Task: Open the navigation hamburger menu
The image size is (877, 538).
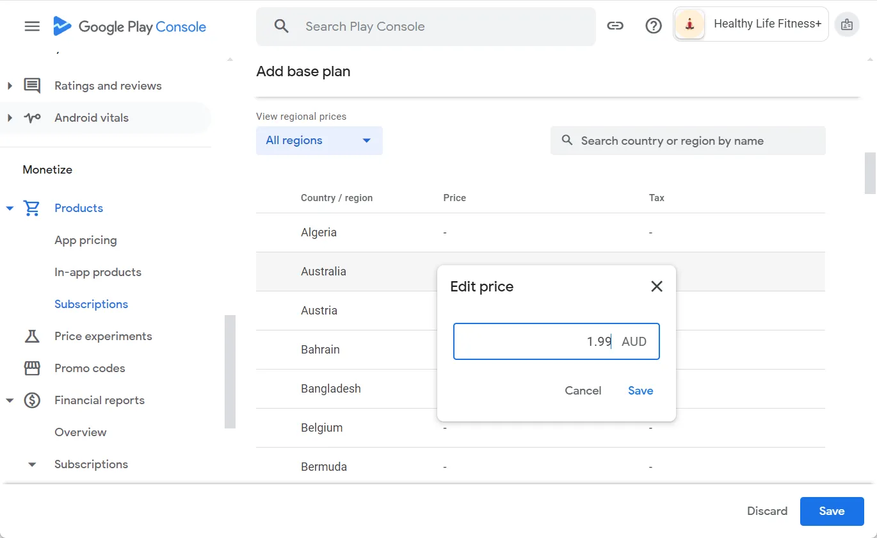Action: pos(31,26)
